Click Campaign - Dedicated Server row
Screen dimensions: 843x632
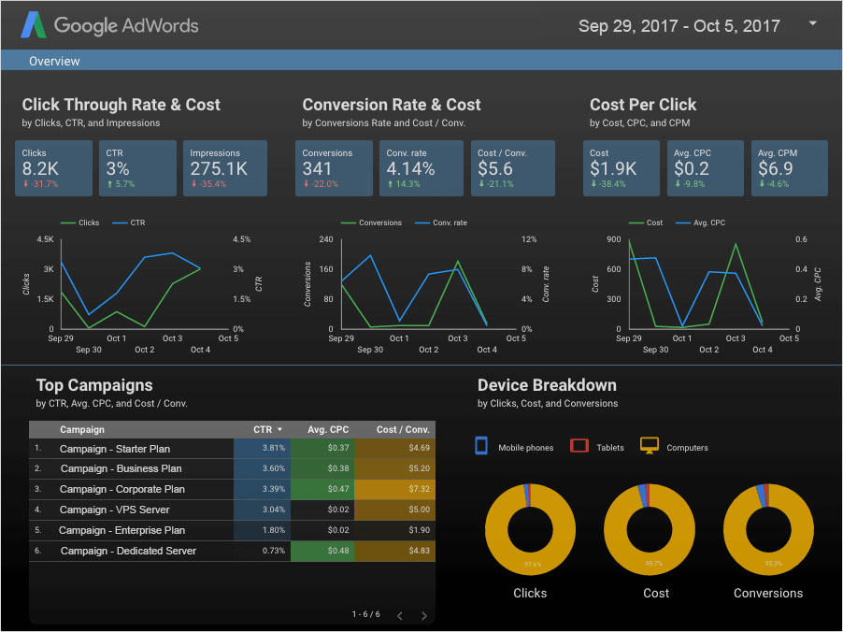tap(232, 551)
